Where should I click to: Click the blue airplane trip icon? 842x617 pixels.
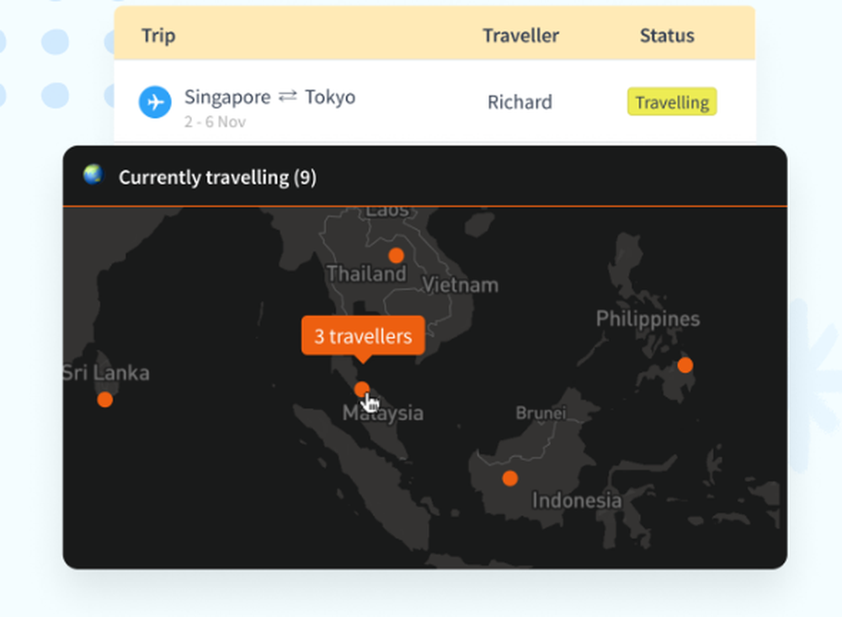click(155, 102)
